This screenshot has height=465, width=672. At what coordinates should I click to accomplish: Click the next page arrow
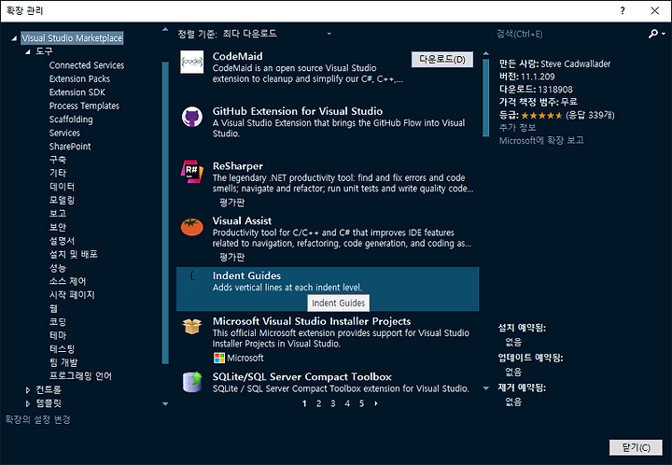[x=376, y=403]
